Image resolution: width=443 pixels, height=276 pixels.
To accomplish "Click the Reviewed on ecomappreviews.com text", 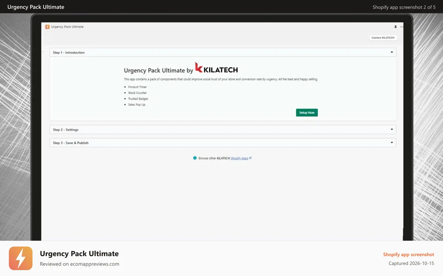I will (79, 264).
